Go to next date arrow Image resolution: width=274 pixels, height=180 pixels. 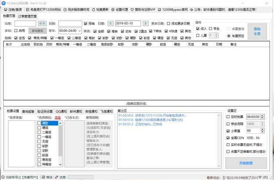(x=146, y=24)
